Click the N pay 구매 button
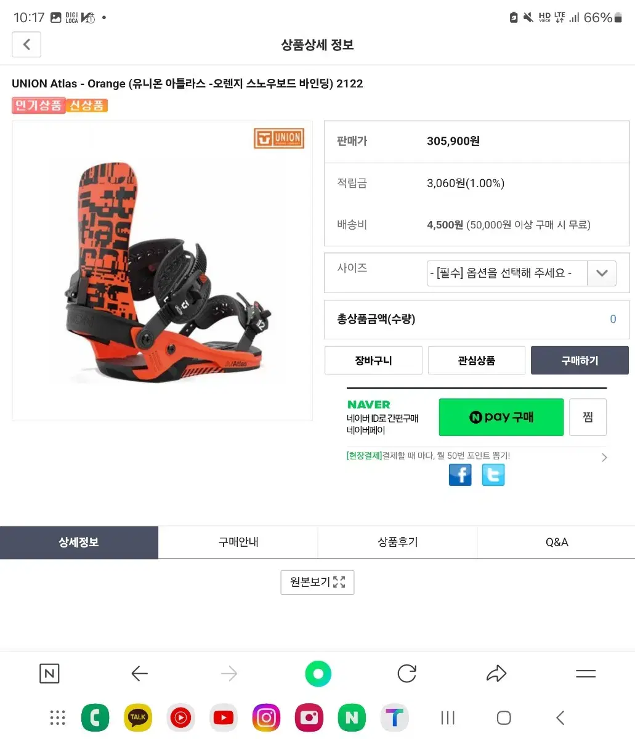The width and height of the screenshot is (635, 739). point(501,417)
